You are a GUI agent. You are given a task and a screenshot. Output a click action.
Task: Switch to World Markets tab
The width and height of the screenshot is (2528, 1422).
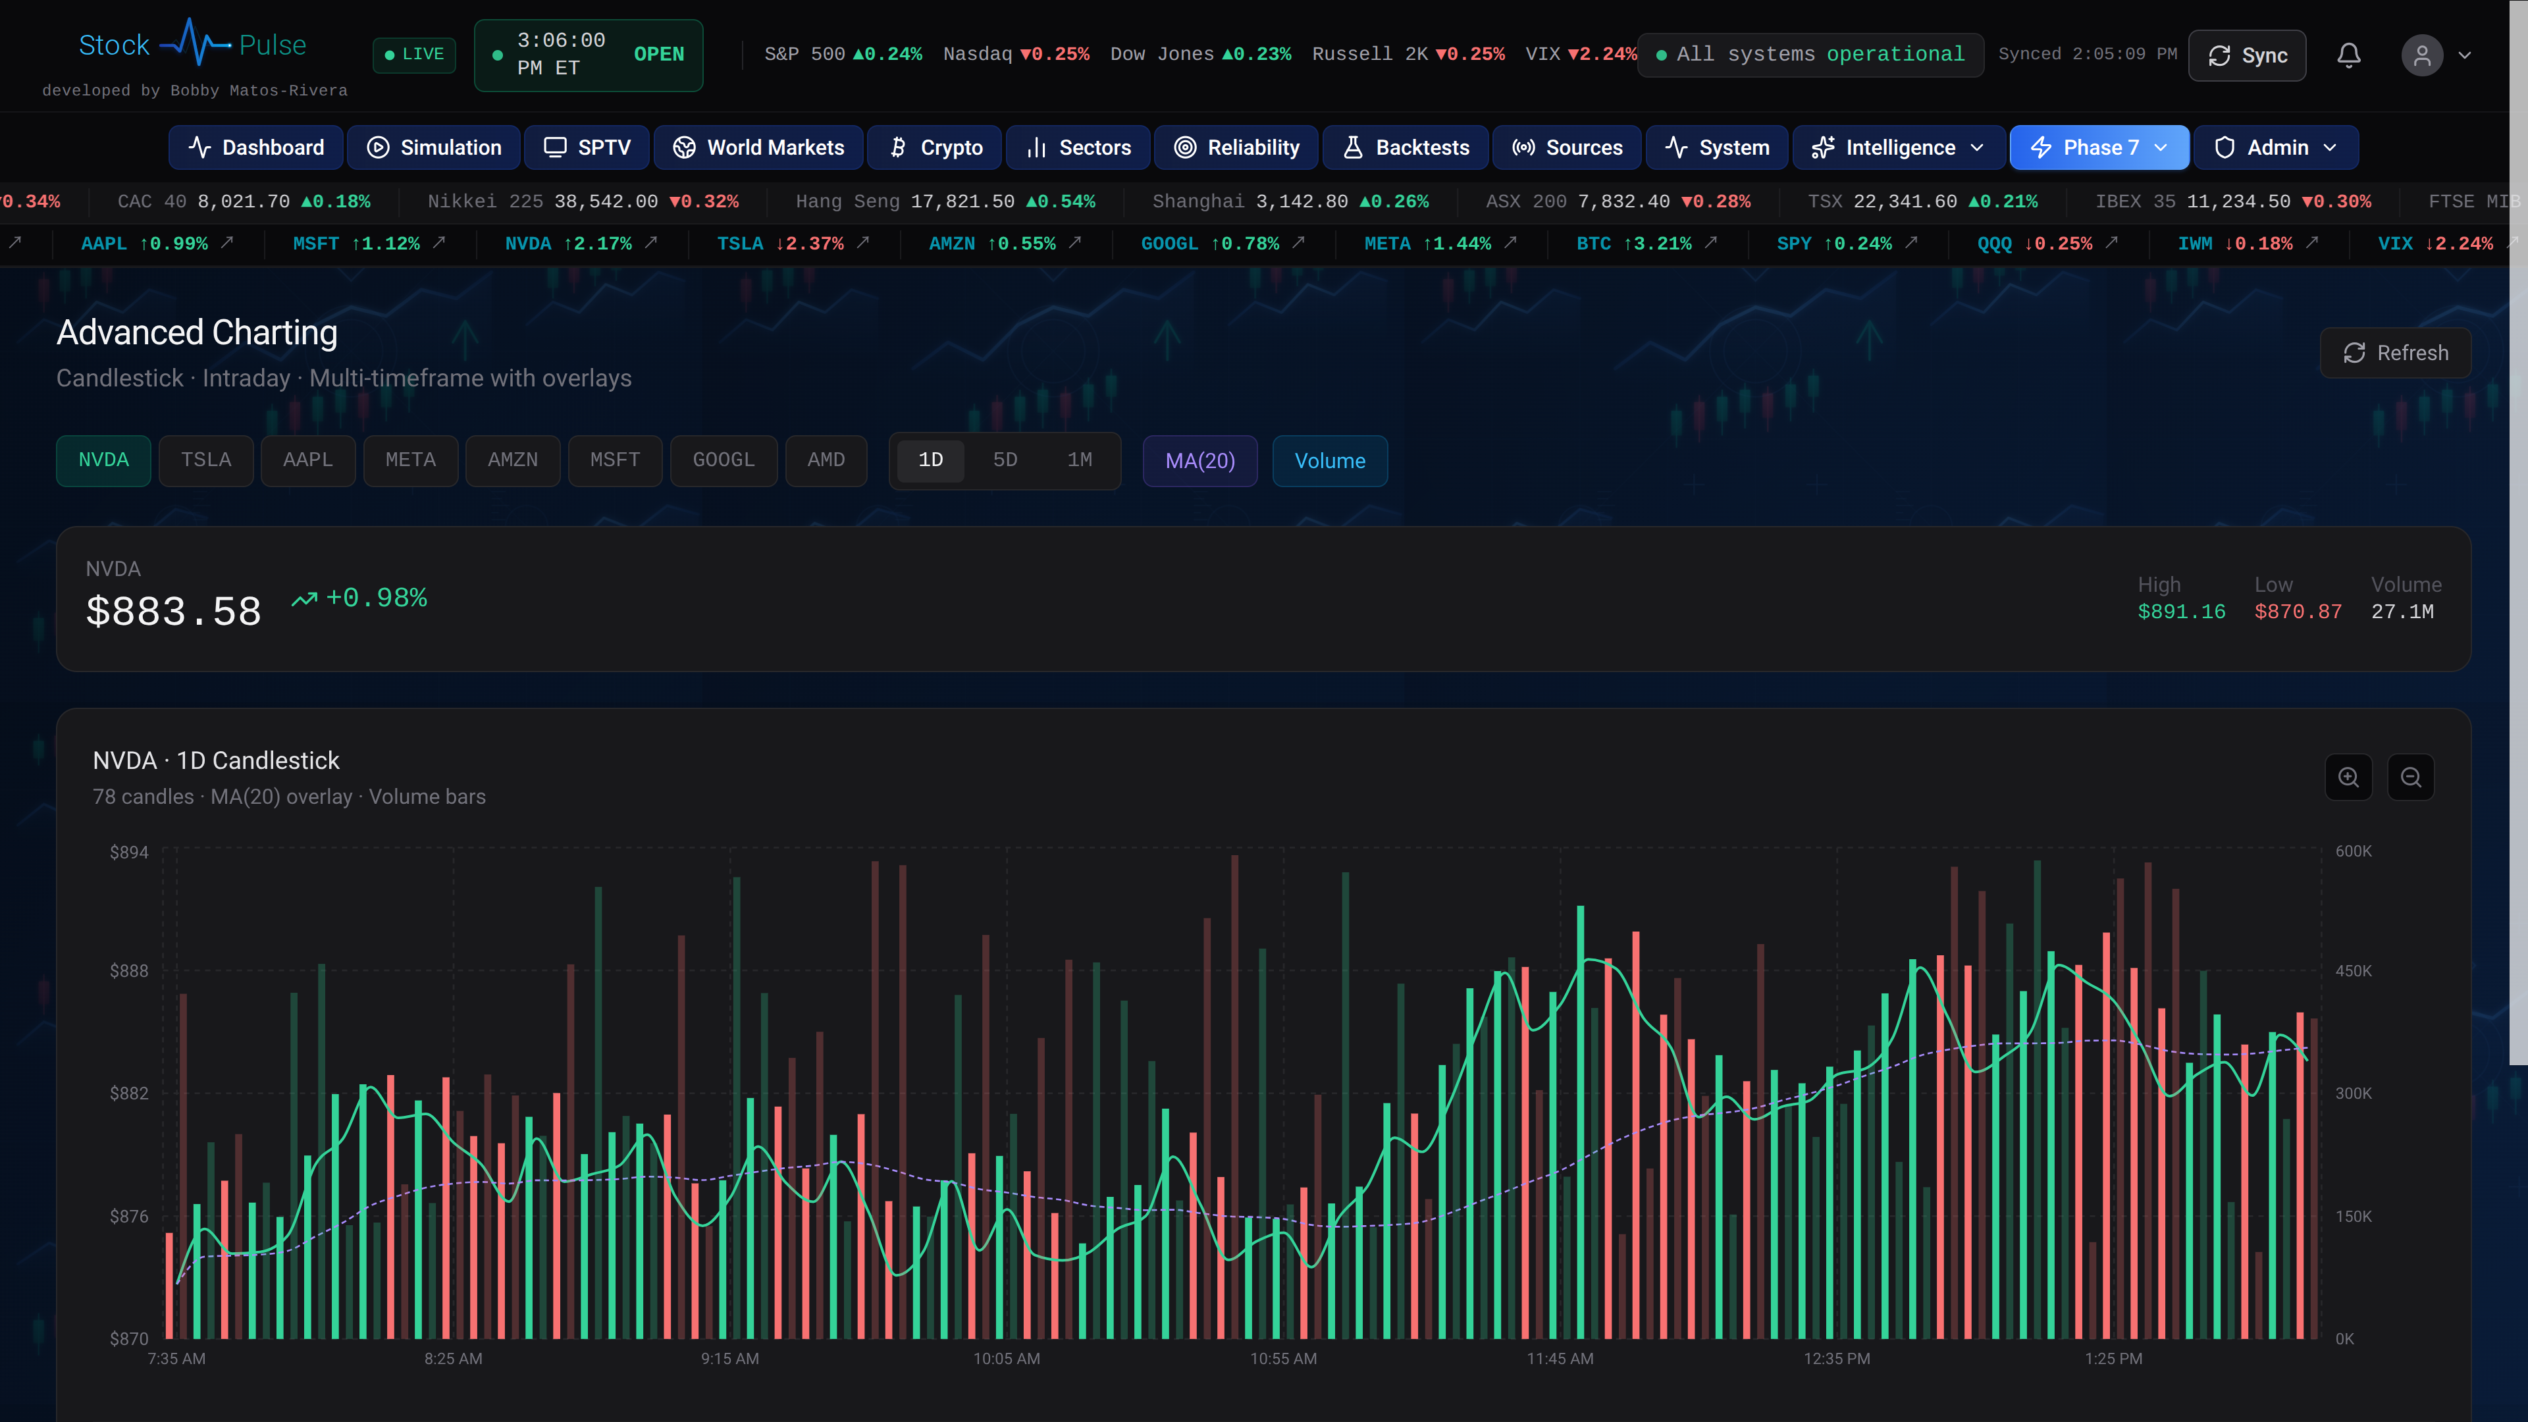click(758, 147)
